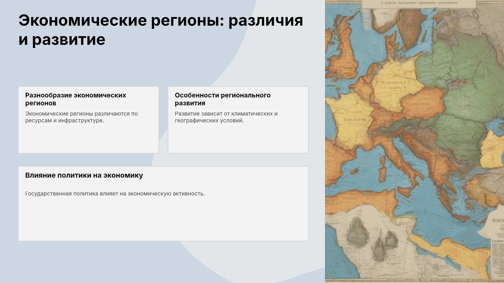504x283 pixels.
Task: Click the map's top title banner
Action: click(x=419, y=4)
